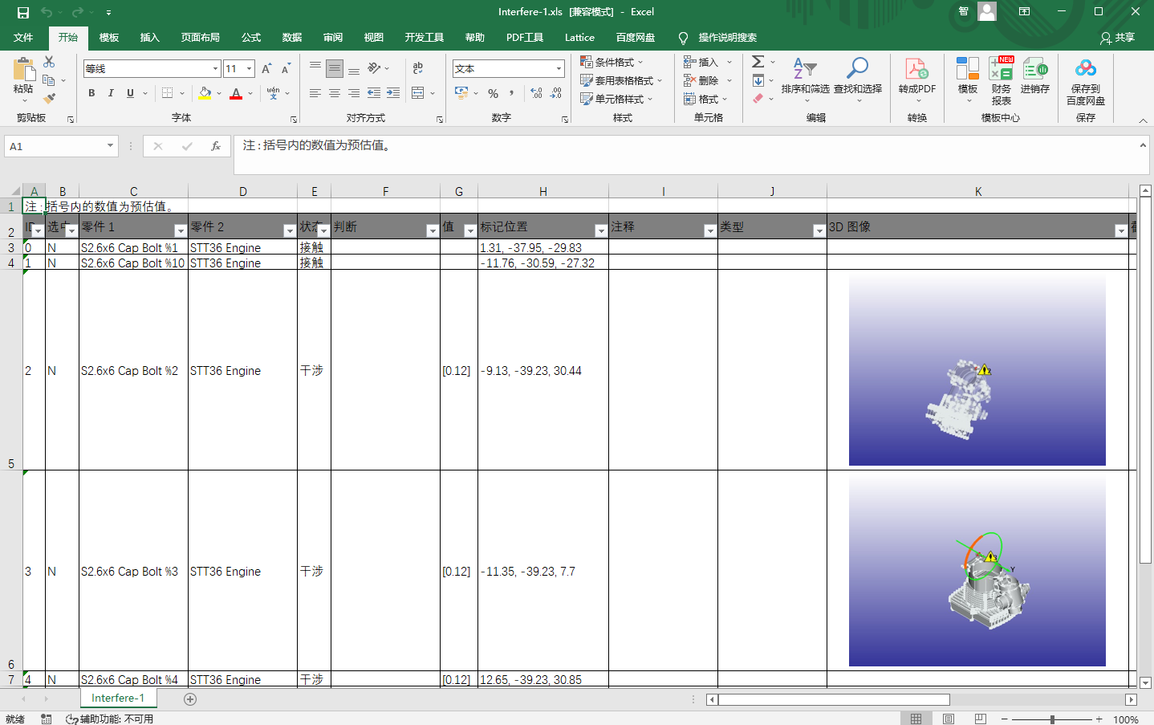Click the 100% zoom level text

tap(1126, 719)
